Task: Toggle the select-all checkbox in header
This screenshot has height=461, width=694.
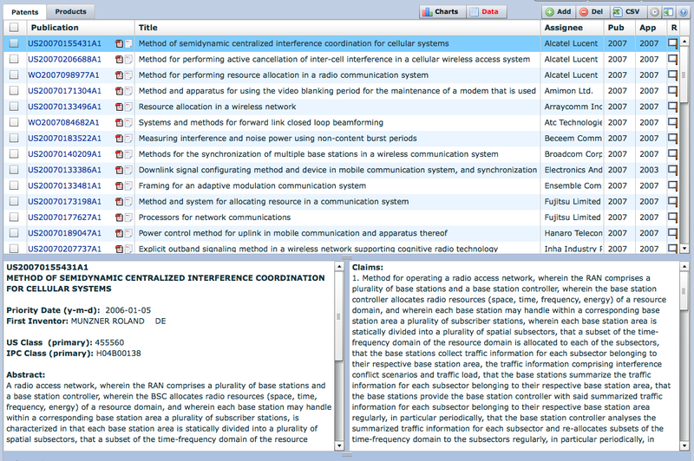Action: tap(13, 28)
